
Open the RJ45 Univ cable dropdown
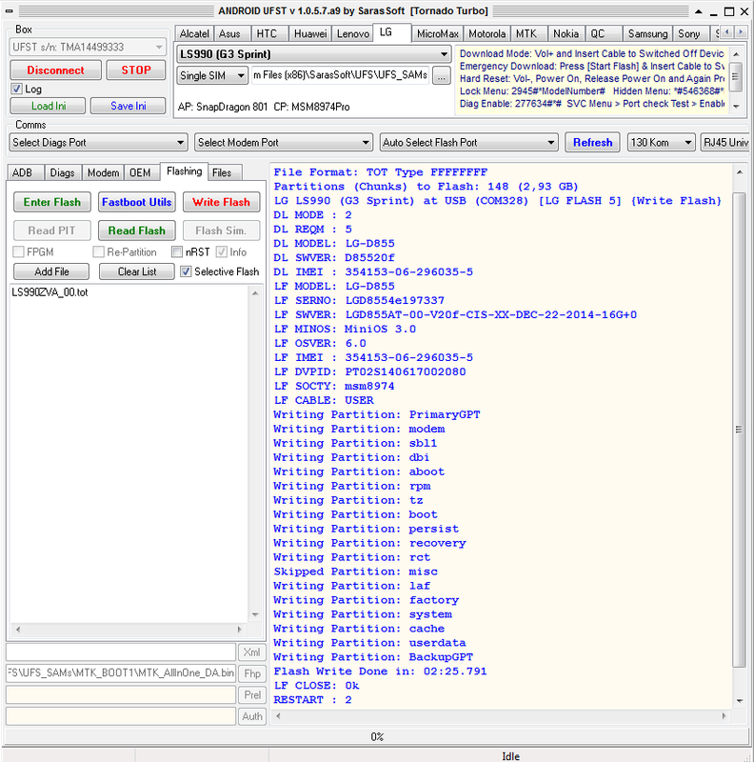point(724,142)
